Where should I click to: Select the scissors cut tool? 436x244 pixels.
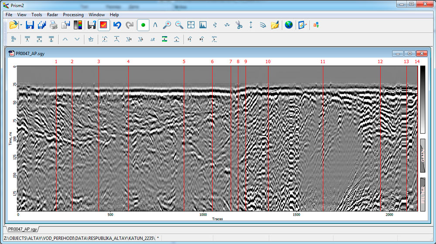coord(239,25)
